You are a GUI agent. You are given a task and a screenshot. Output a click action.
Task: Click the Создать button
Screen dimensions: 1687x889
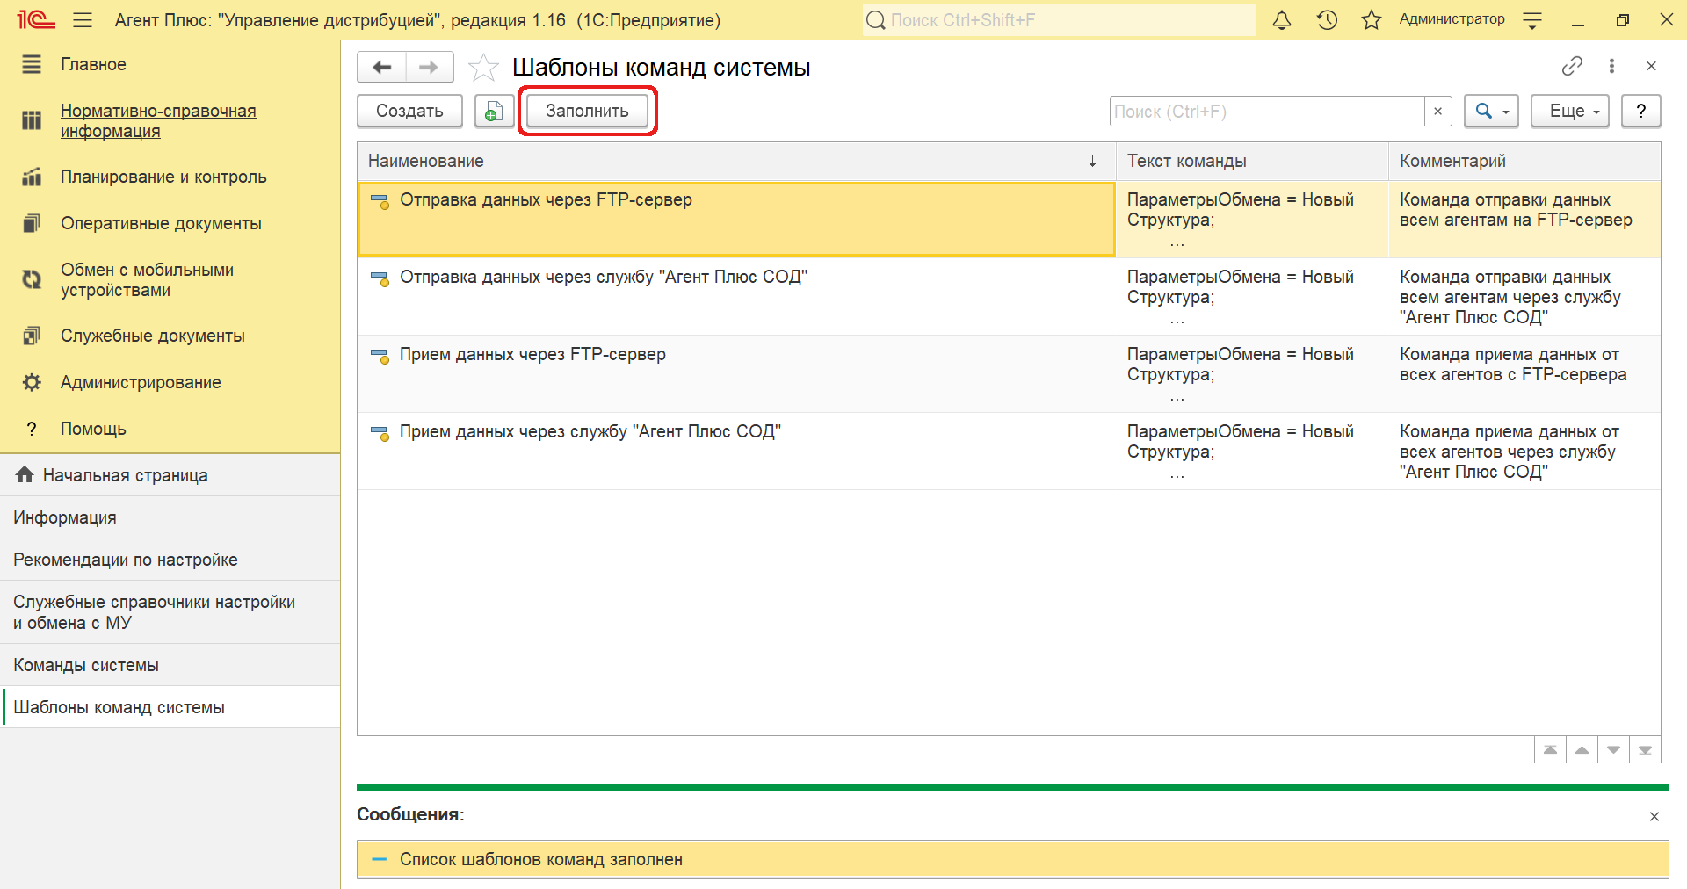(409, 111)
